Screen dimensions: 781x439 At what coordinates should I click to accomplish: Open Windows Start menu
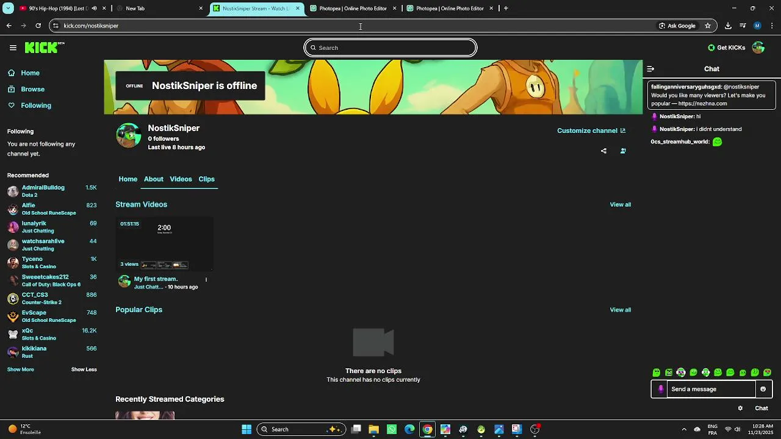point(247,429)
